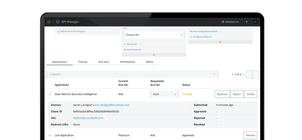This screenshot has height=140, width=302.
Task: Open the 1 - 3 of 3 page size dropdown
Action: coord(238,74)
